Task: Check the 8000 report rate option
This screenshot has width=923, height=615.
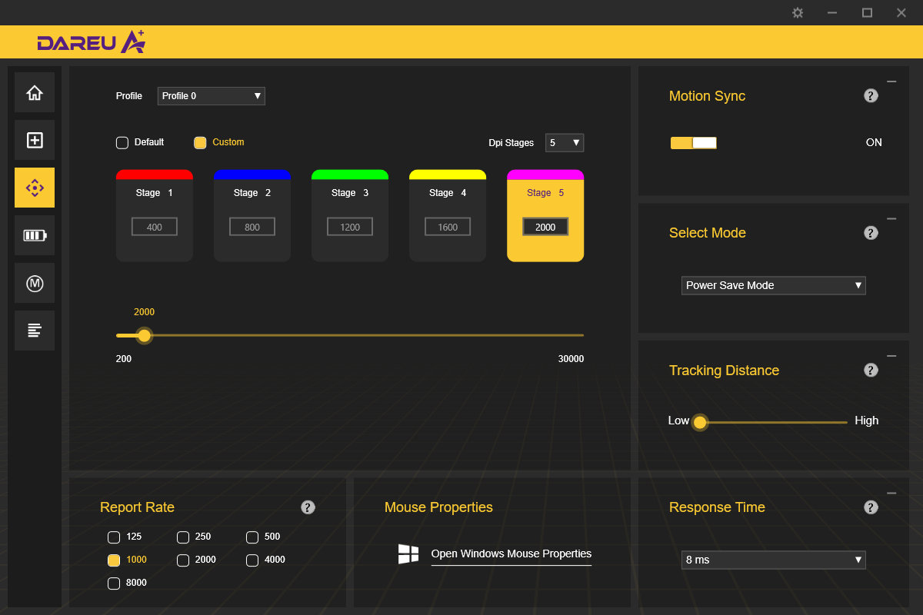Action: coord(114,583)
